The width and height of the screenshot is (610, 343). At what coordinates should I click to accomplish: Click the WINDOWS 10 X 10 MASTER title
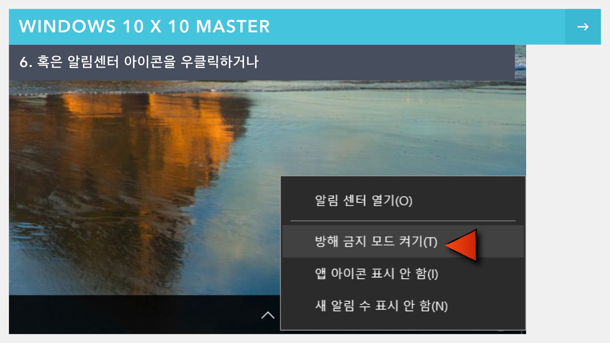click(x=144, y=27)
